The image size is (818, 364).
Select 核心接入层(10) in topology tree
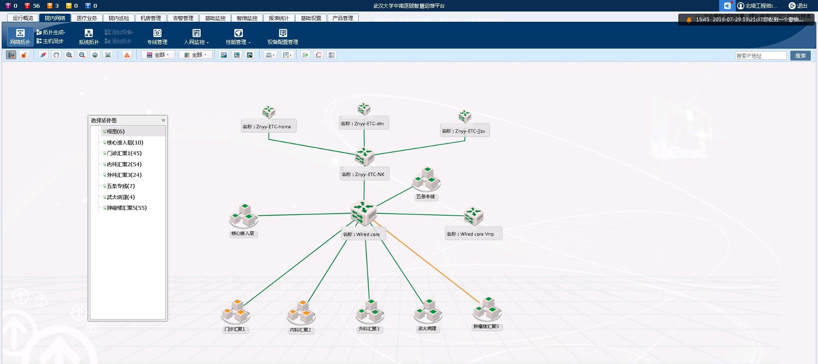[125, 142]
